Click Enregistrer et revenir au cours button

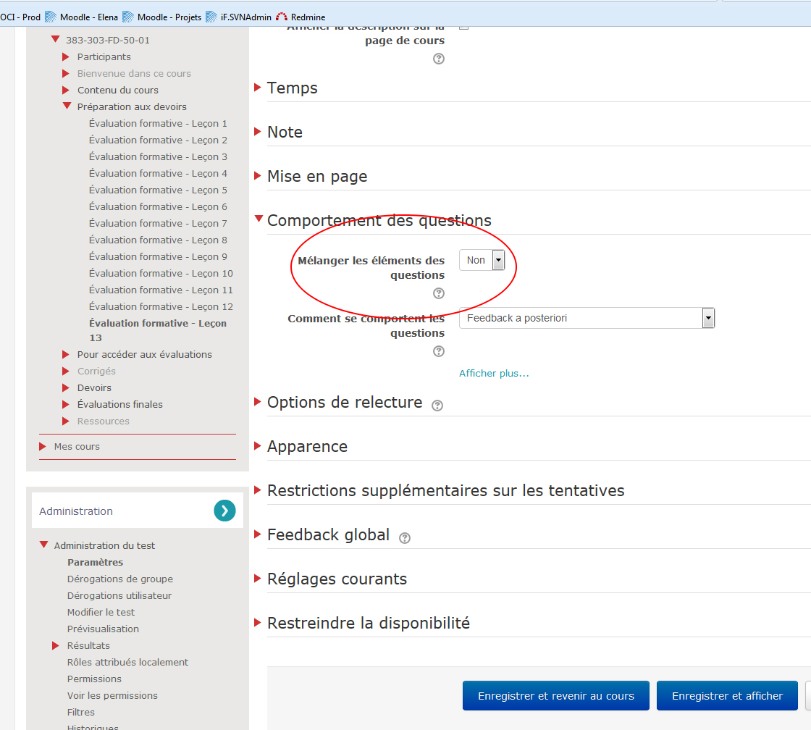[555, 696]
